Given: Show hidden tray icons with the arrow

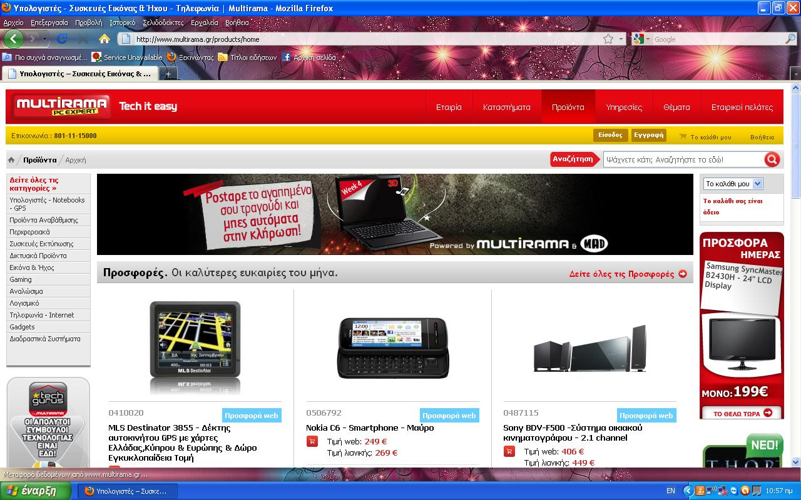Looking at the screenshot, I should point(688,491).
